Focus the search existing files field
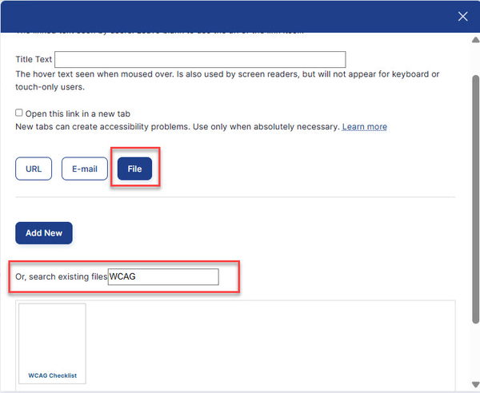Image resolution: width=480 pixels, height=393 pixels. pos(163,277)
